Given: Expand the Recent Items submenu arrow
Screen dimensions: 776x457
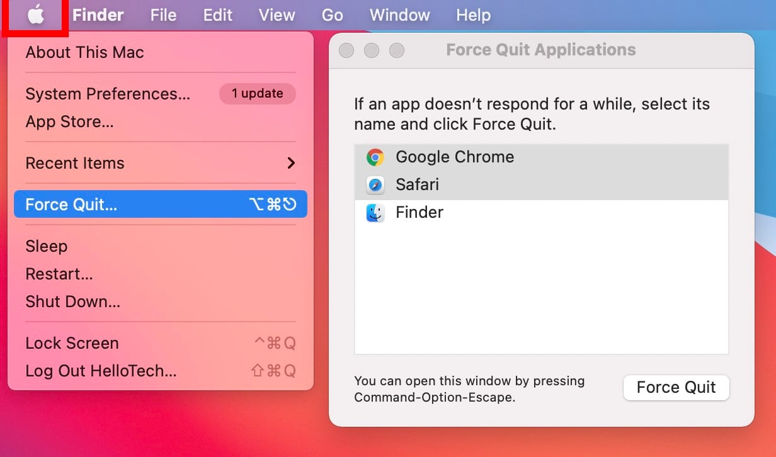Looking at the screenshot, I should point(291,163).
